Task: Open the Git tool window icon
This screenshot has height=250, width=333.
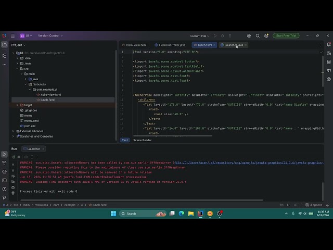Action: point(4,197)
